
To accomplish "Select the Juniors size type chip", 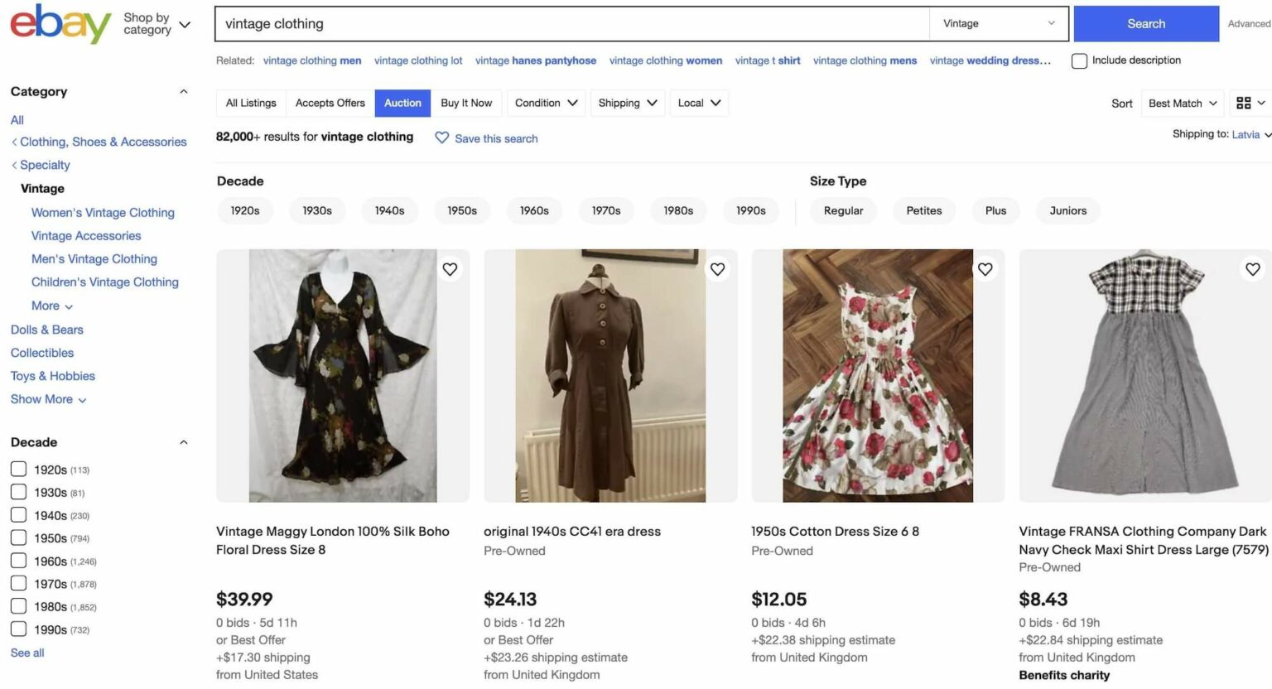I will (x=1068, y=210).
